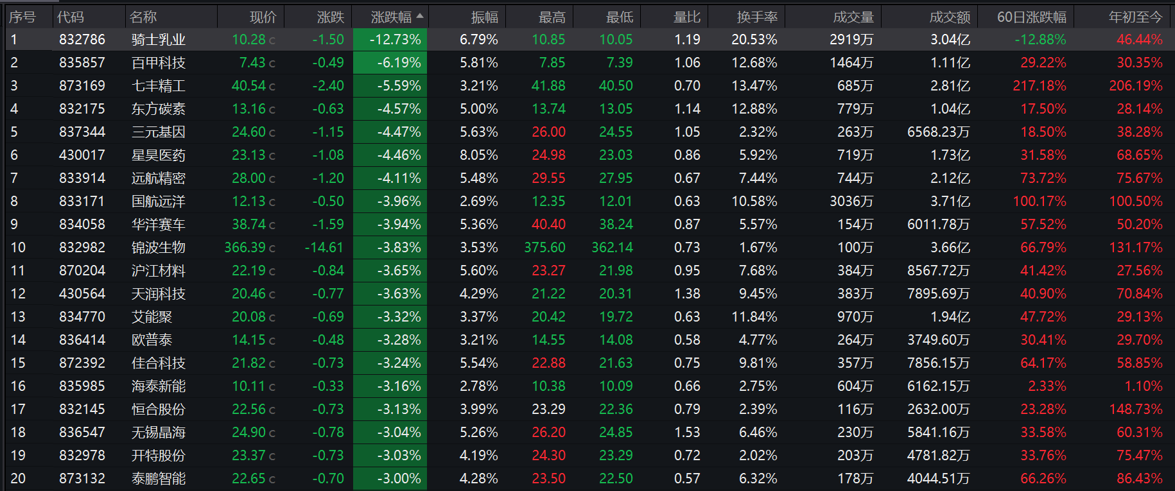Sort by the 最高 column header
The width and height of the screenshot is (1175, 491).
tap(552, 17)
